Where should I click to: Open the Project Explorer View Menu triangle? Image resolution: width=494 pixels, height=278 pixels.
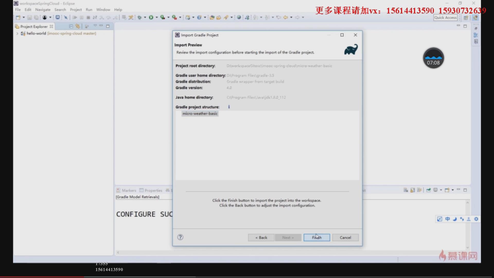[95, 26]
